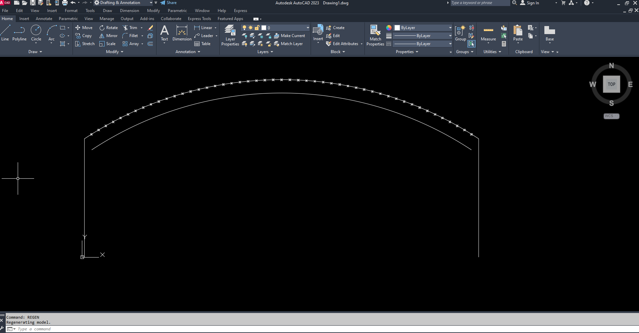Viewport: 639px width, 333px height.
Task: Click the color wheel icon in Properties
Action: tap(389, 28)
